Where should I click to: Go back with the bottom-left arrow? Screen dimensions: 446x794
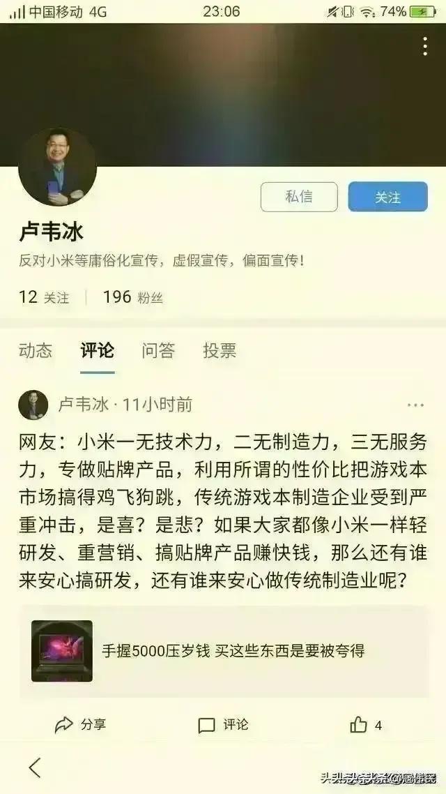34,768
